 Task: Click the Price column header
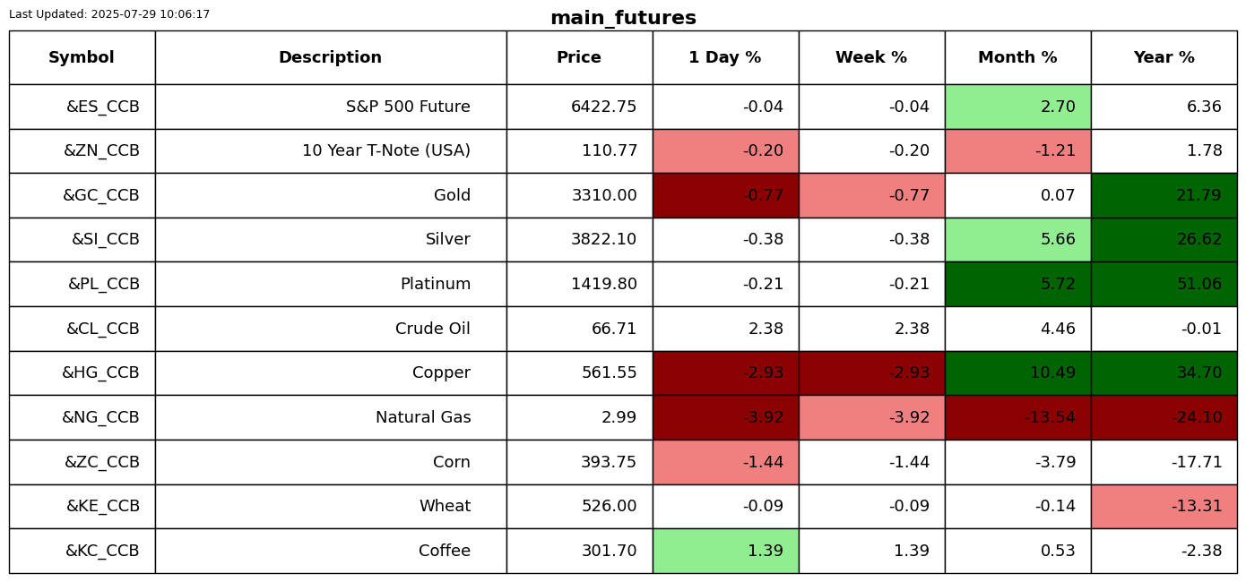point(579,57)
